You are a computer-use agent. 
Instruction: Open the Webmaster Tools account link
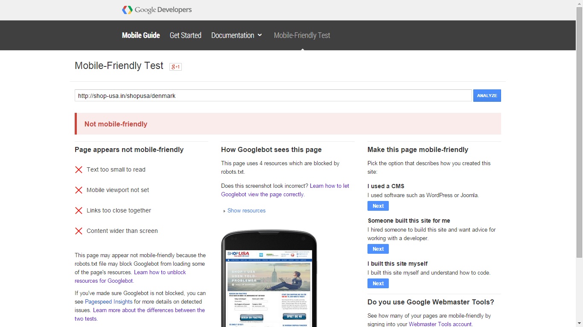[x=440, y=324]
